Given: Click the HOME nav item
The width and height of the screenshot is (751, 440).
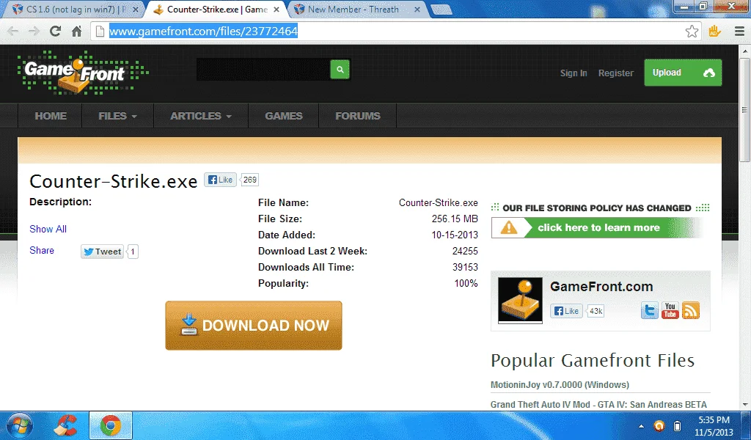Looking at the screenshot, I should click(x=51, y=116).
